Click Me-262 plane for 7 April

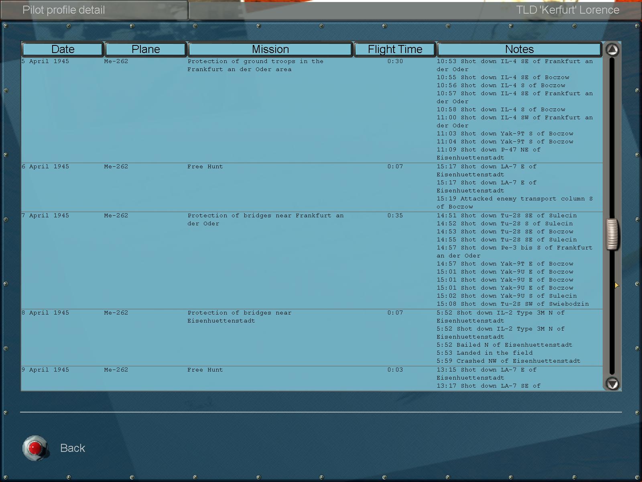[116, 216]
